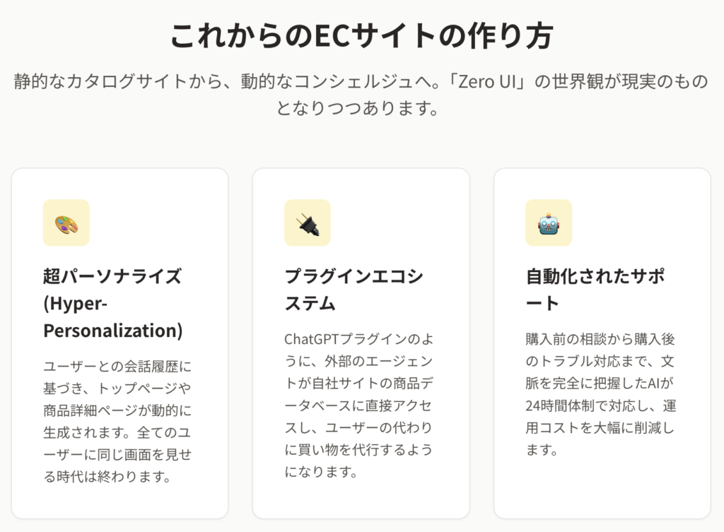
Task: Click the main heading これからのECサイトの作り方
Action: [x=361, y=37]
